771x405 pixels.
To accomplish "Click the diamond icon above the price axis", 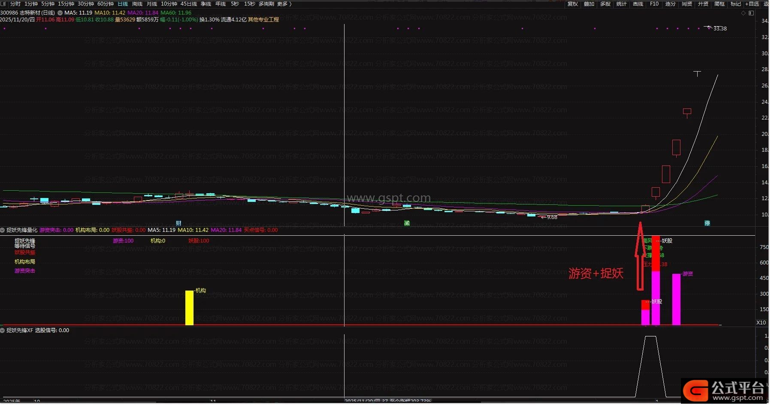I will click(x=744, y=13).
